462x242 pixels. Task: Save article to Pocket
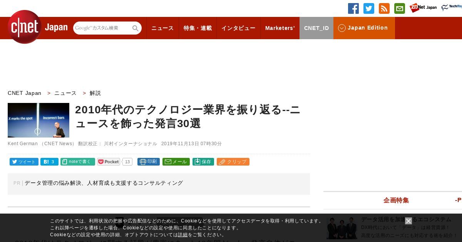[x=109, y=162]
